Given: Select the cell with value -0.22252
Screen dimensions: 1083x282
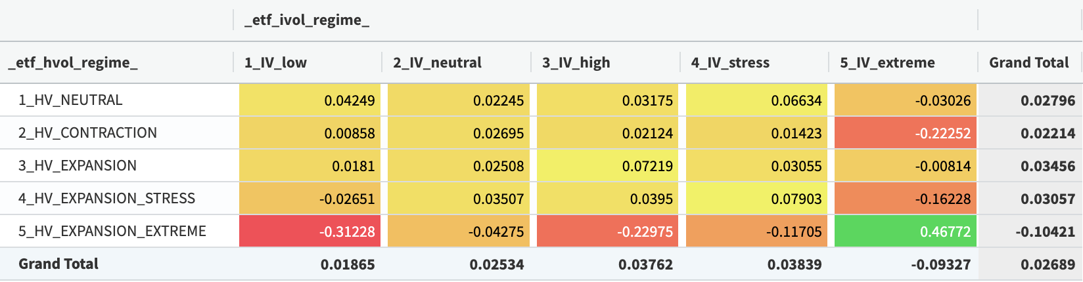Looking at the screenshot, I should coord(906,133).
